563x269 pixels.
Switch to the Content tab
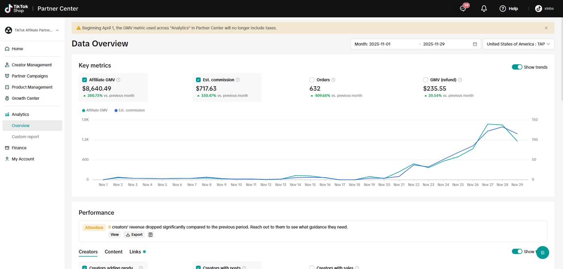(113, 252)
